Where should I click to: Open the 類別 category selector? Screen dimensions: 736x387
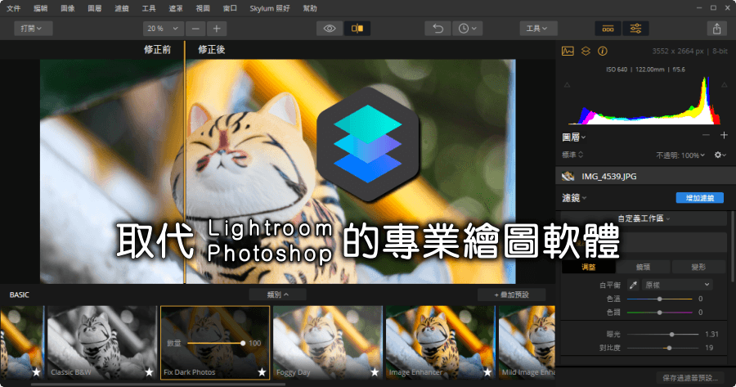click(x=277, y=295)
